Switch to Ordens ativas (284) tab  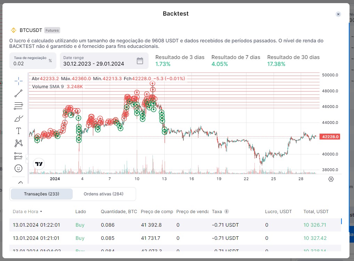[103, 194]
